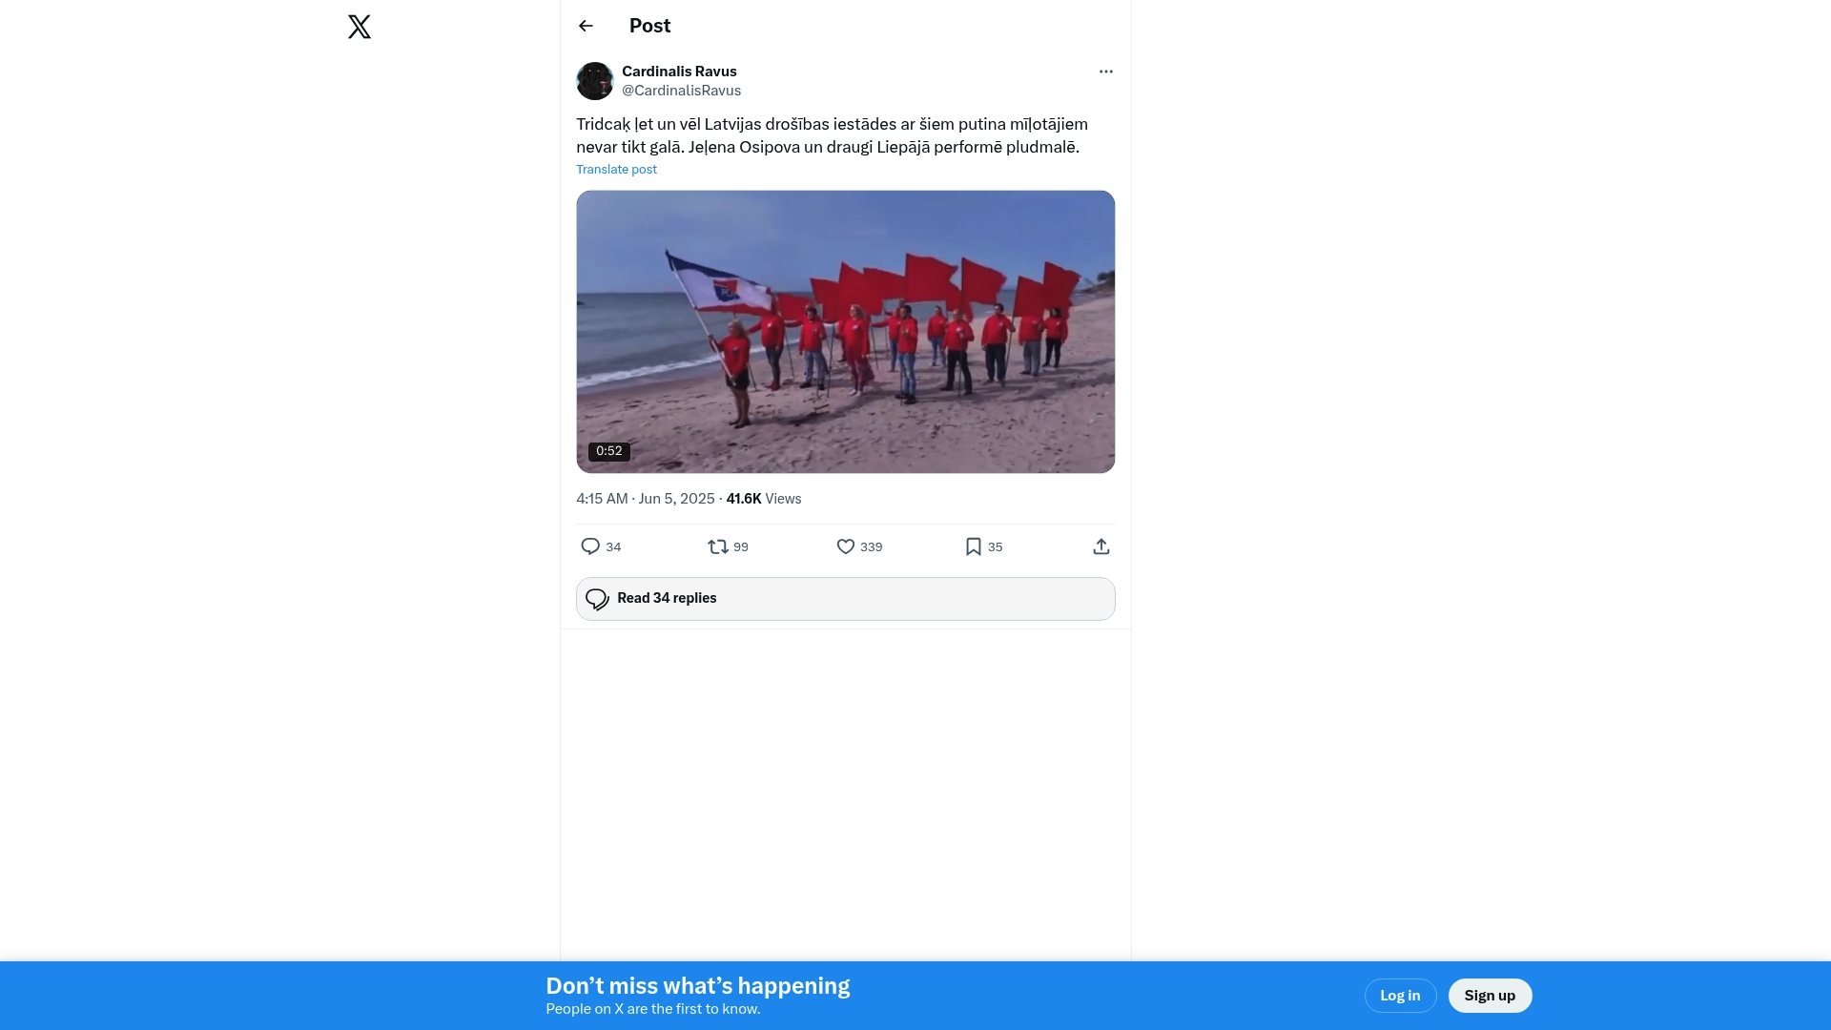Image resolution: width=1831 pixels, height=1030 pixels.
Task: Click the Translate post link
Action: 616,170
